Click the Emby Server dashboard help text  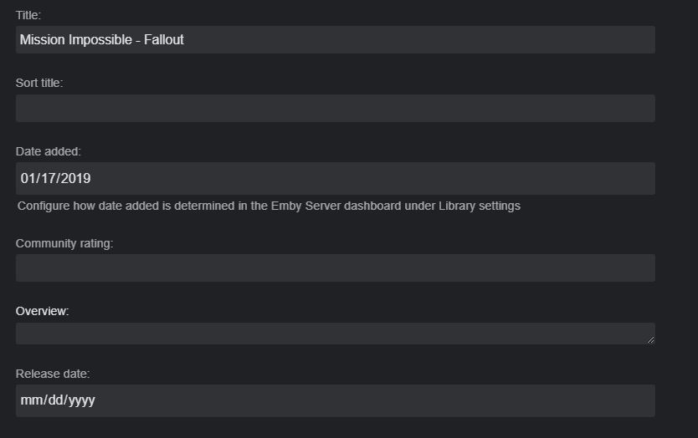tap(269, 206)
